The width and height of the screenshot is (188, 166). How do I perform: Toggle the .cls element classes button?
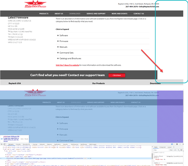pyautogui.click(x=175, y=150)
